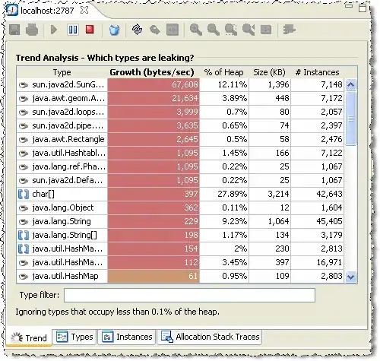This screenshot has height=361, width=380.
Task: Select the java.lang.ref.Pha... row
Action: point(180,166)
